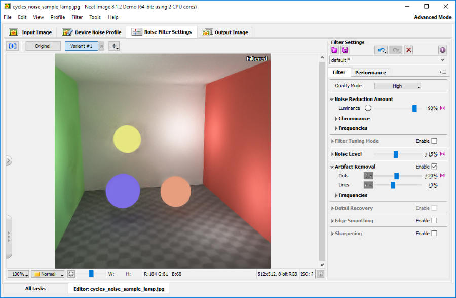
Task: Add a new variant with plus button
Action: coord(114,46)
